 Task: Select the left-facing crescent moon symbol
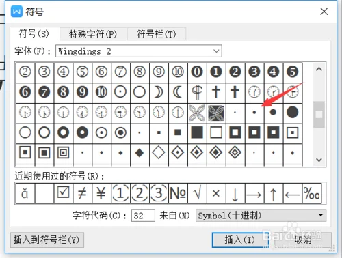point(178,92)
